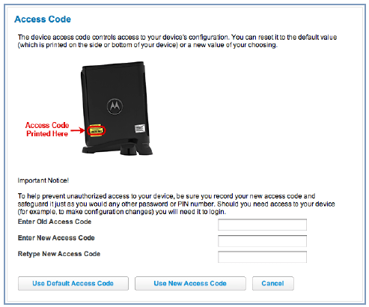Image resolution: width=369 pixels, height=307 pixels.
Task: Focus the Enter Old Access Code field
Action: click(x=262, y=225)
